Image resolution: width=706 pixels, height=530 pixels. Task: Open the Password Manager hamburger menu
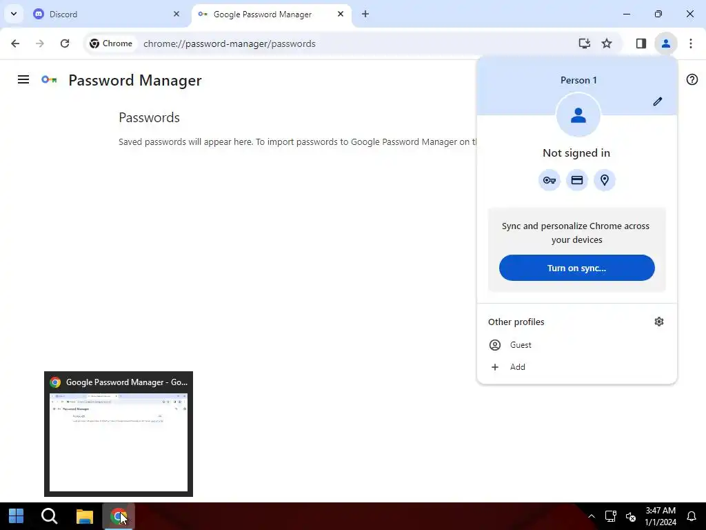point(23,80)
